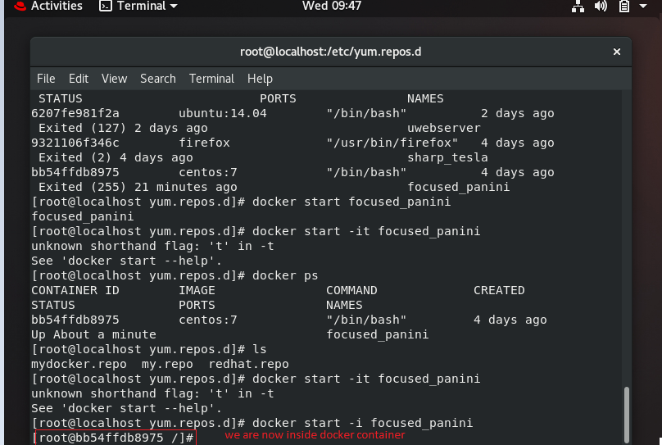
Task: Click the Red Hat Activities logo icon
Action: point(20,6)
